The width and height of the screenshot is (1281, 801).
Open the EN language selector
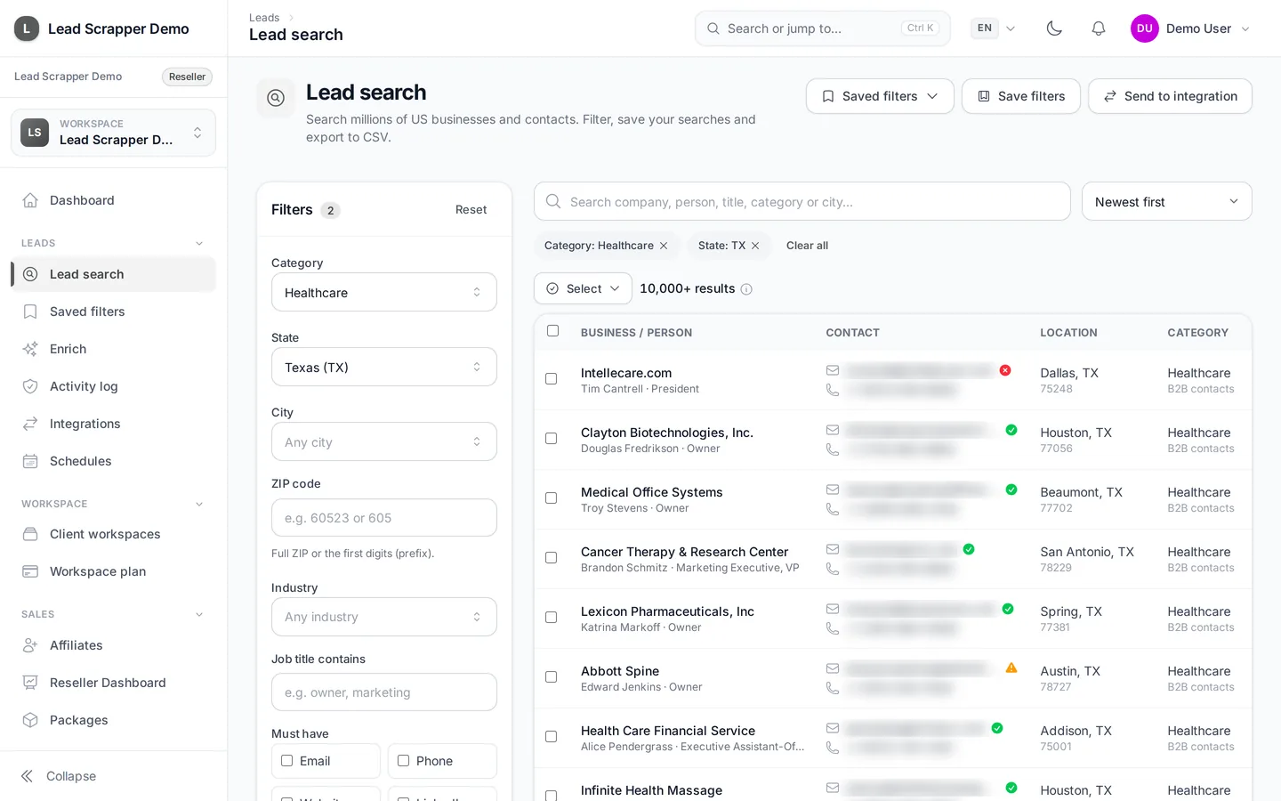tap(994, 28)
